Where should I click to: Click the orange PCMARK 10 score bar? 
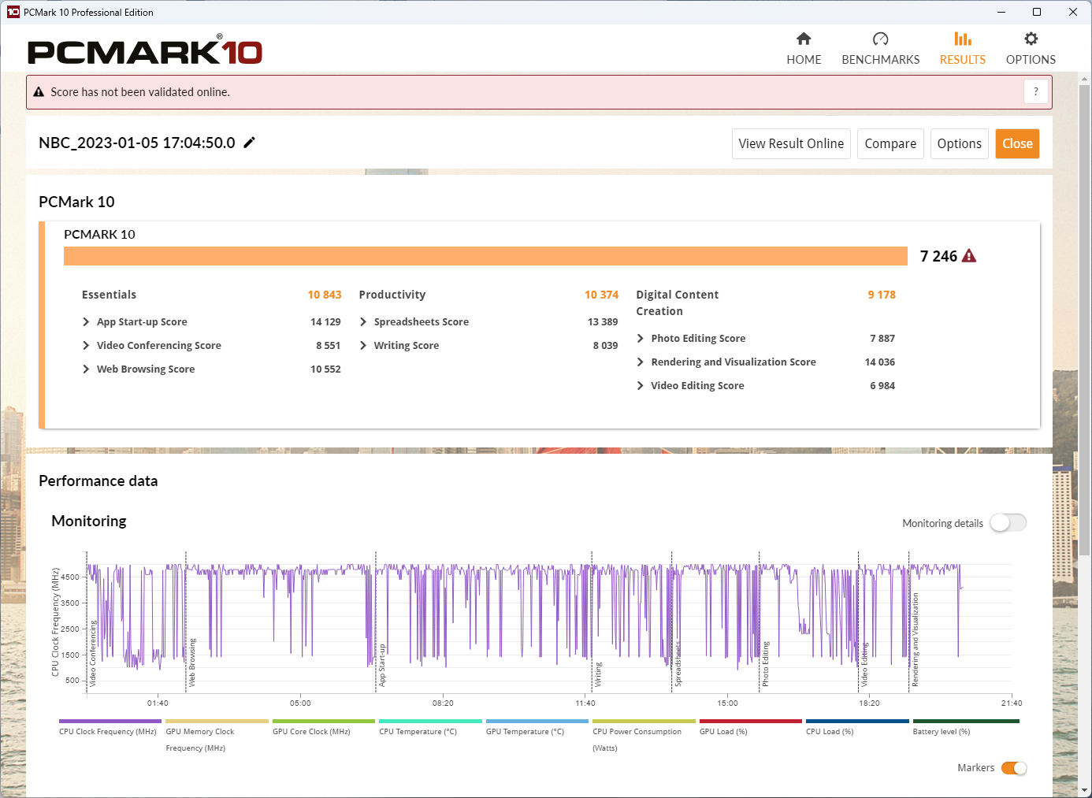coord(485,256)
